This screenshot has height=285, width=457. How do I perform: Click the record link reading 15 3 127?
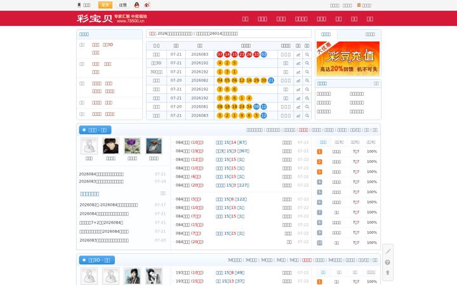(x=232, y=185)
